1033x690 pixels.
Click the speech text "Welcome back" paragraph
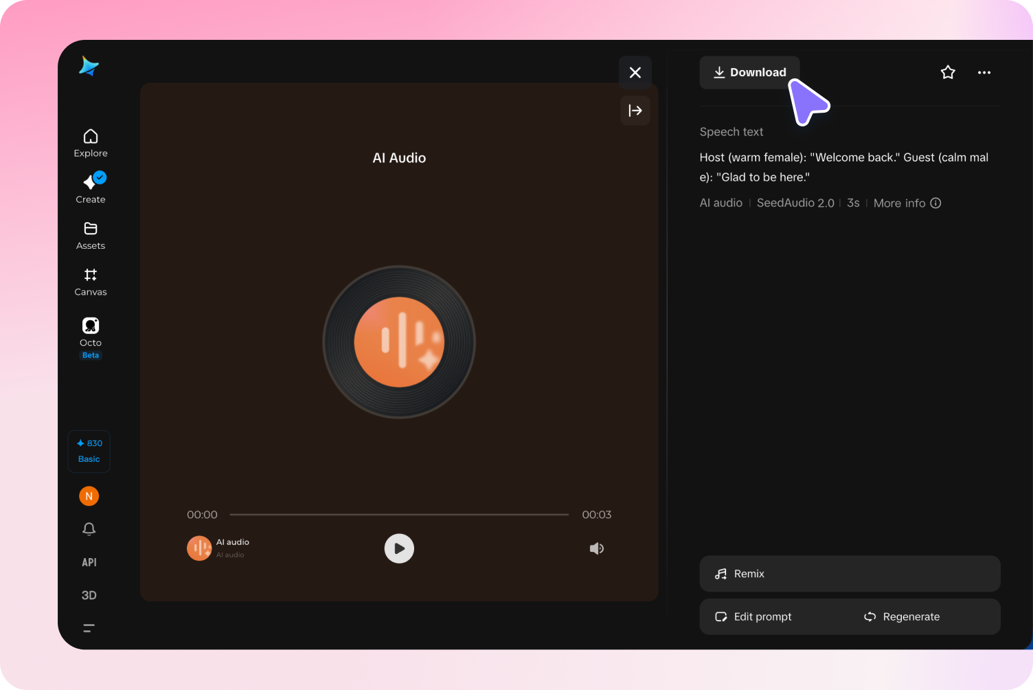[x=844, y=167]
